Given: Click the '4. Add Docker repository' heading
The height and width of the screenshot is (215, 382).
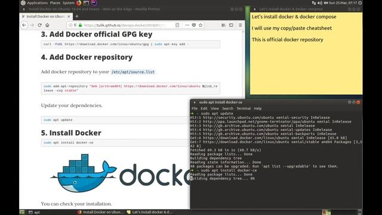Looking at the screenshot, I should (87, 57).
